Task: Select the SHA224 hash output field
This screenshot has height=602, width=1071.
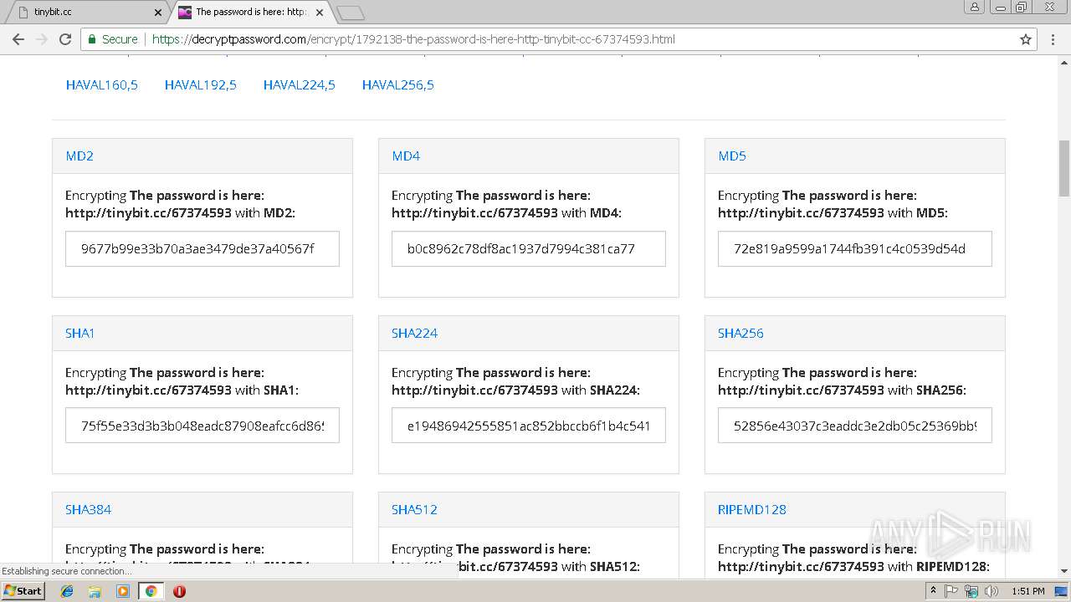Action: tap(529, 426)
